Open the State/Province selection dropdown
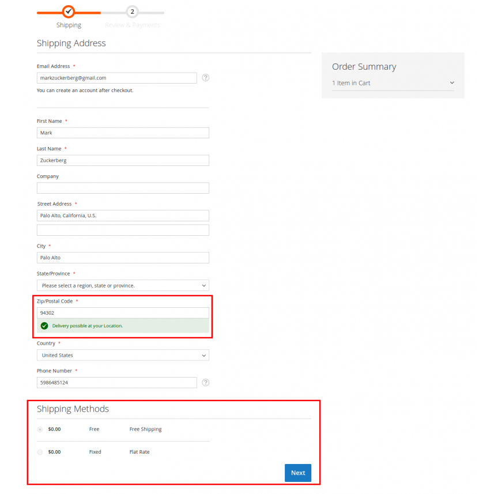Screen dimensions: 494x494 tap(123, 285)
